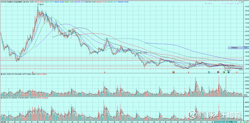Click the VOL-TDX indicator settings icon
Viewport: 249px width, 123px height.
pos(2,74)
